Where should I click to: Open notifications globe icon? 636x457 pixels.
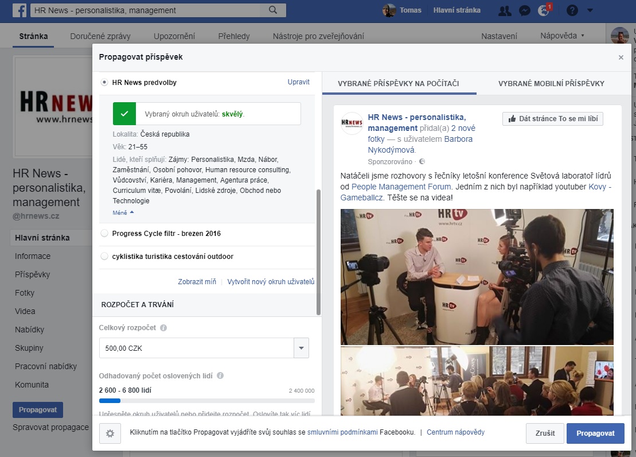[544, 10]
